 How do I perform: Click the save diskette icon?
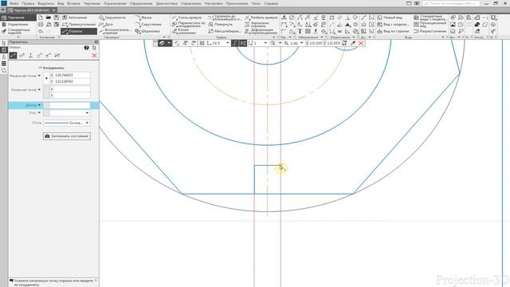point(57,18)
